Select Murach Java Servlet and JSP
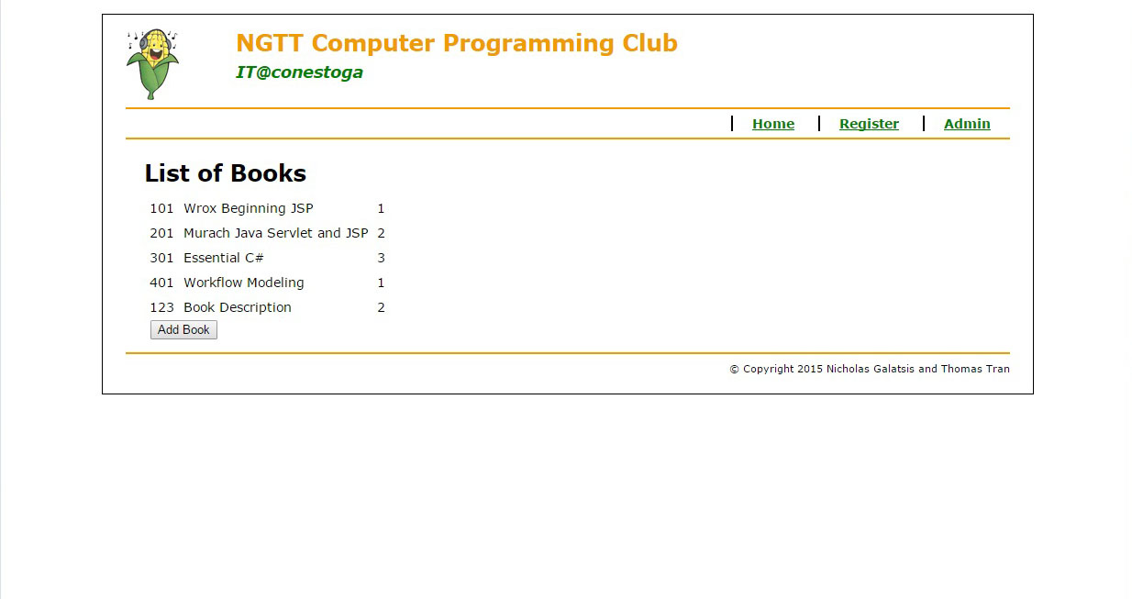 click(275, 234)
